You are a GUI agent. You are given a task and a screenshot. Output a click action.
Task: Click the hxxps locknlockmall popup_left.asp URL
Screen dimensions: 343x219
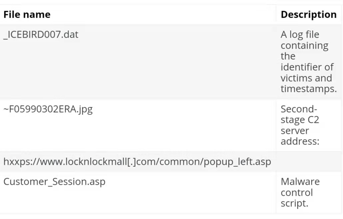137,162
